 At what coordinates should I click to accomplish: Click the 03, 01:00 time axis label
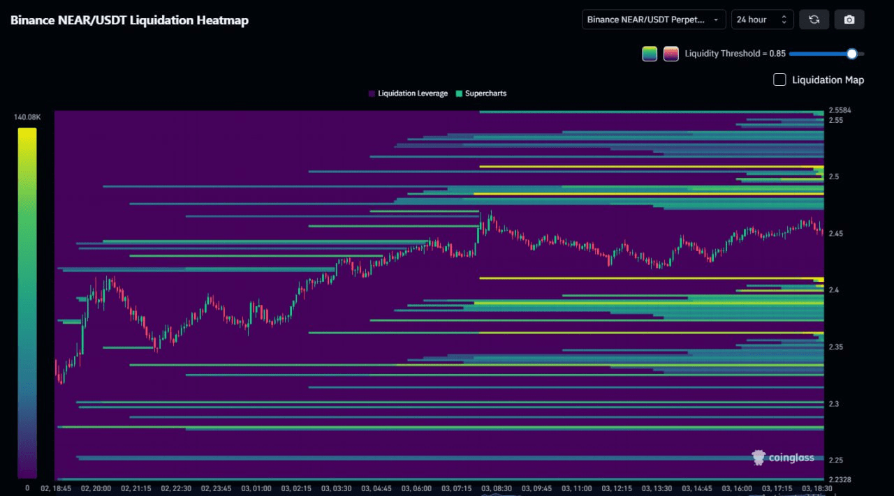[256, 488]
